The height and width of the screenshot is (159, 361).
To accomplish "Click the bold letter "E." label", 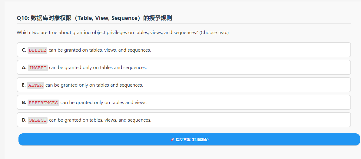I will 24,85.
